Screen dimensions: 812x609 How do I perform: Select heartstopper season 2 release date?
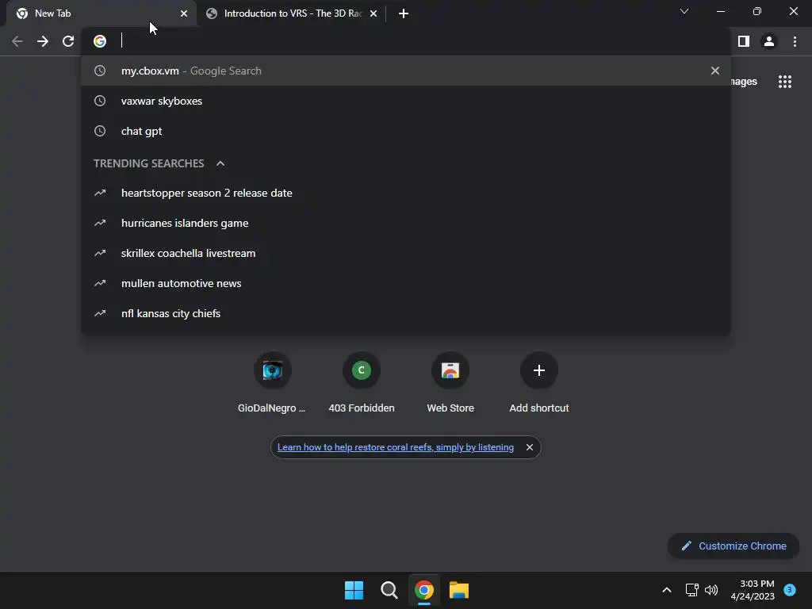point(406,193)
